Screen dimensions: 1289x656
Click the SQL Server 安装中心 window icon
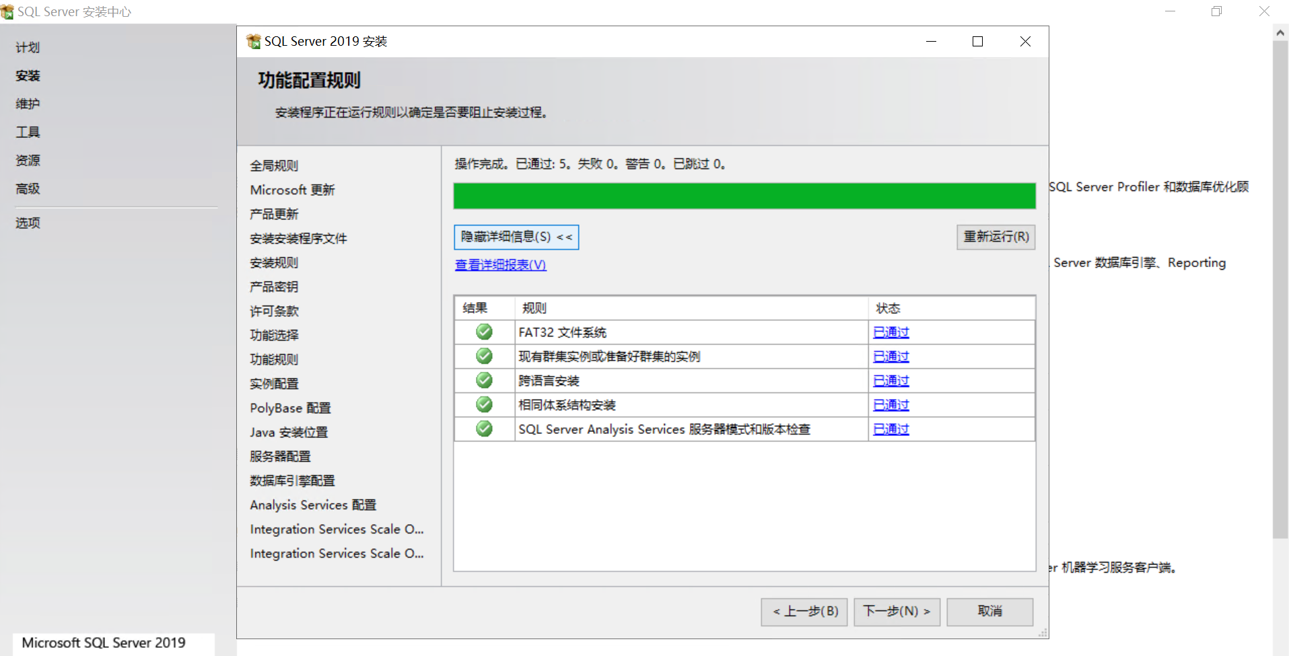tap(7, 11)
